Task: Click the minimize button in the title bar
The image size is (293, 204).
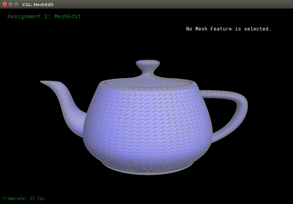Action: tap(10, 4)
